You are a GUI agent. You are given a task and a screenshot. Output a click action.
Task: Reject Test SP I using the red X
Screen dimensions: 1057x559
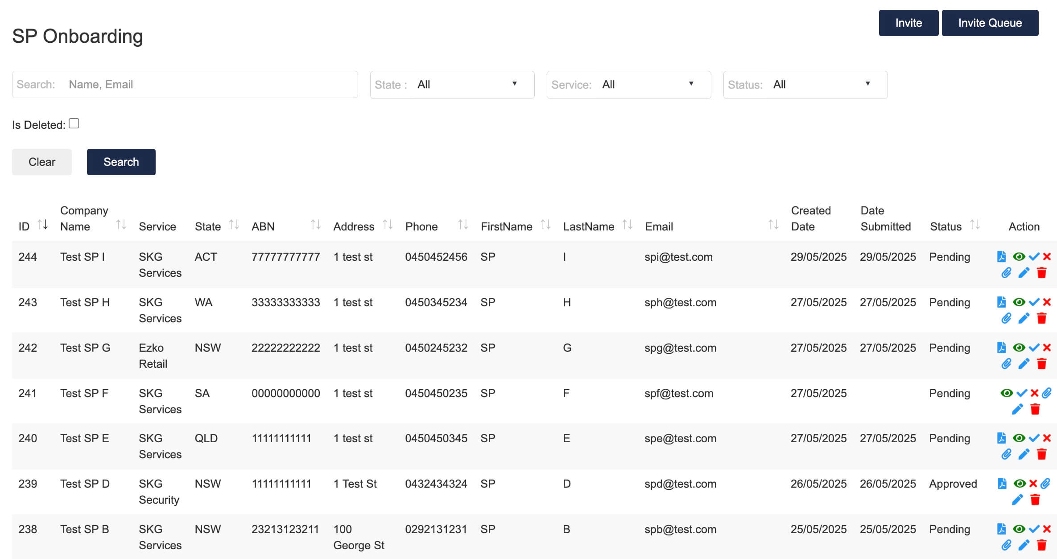[x=1047, y=257]
